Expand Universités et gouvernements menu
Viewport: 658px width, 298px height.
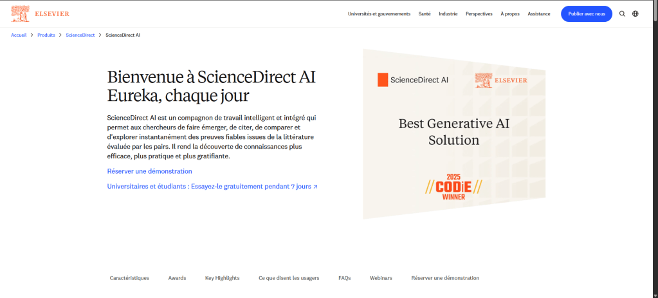(379, 14)
